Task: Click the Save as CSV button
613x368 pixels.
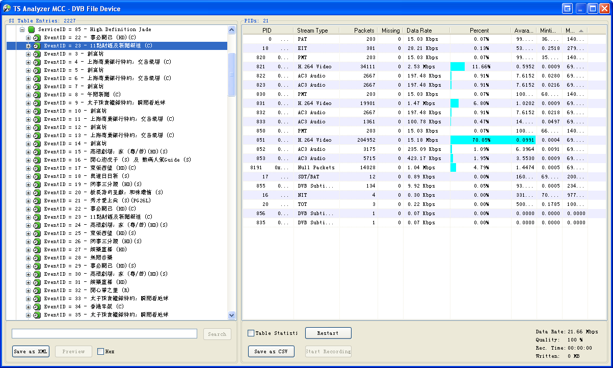Action: [x=271, y=351]
